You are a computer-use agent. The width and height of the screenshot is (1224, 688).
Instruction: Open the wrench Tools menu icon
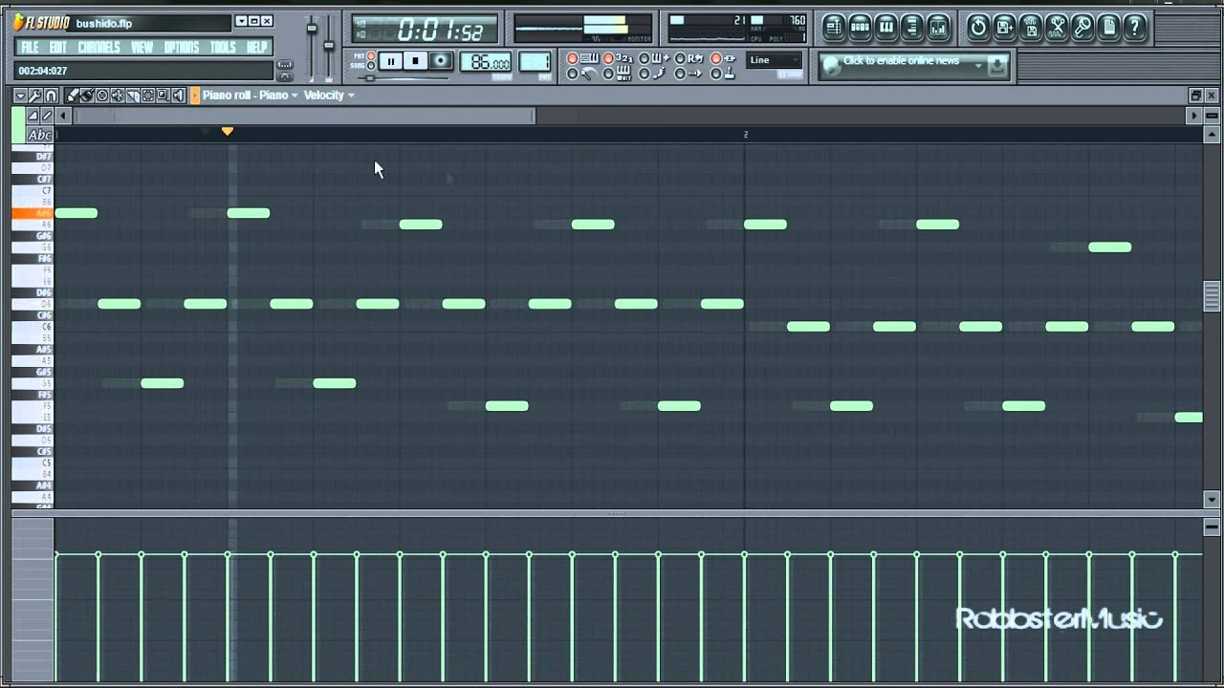(x=35, y=96)
